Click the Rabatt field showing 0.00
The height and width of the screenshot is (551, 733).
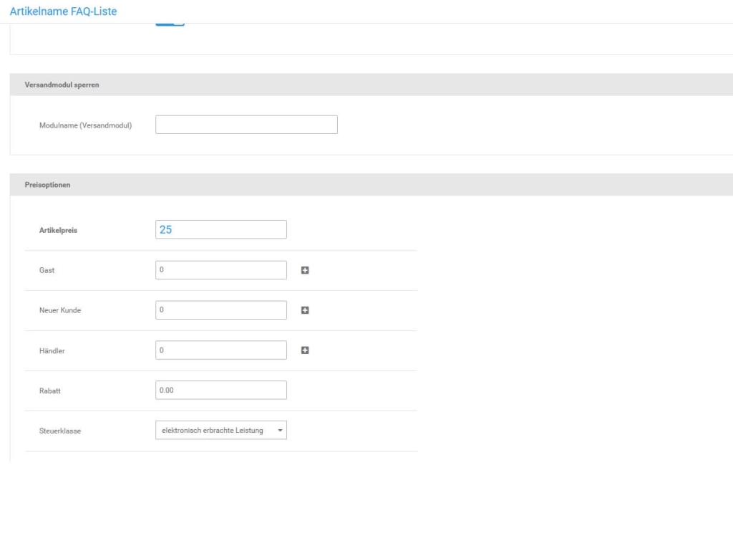pos(220,390)
